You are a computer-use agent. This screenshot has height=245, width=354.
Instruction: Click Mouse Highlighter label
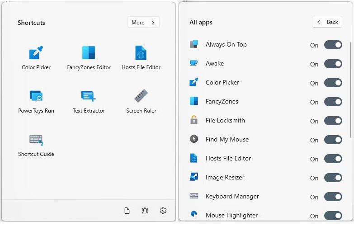[231, 216]
